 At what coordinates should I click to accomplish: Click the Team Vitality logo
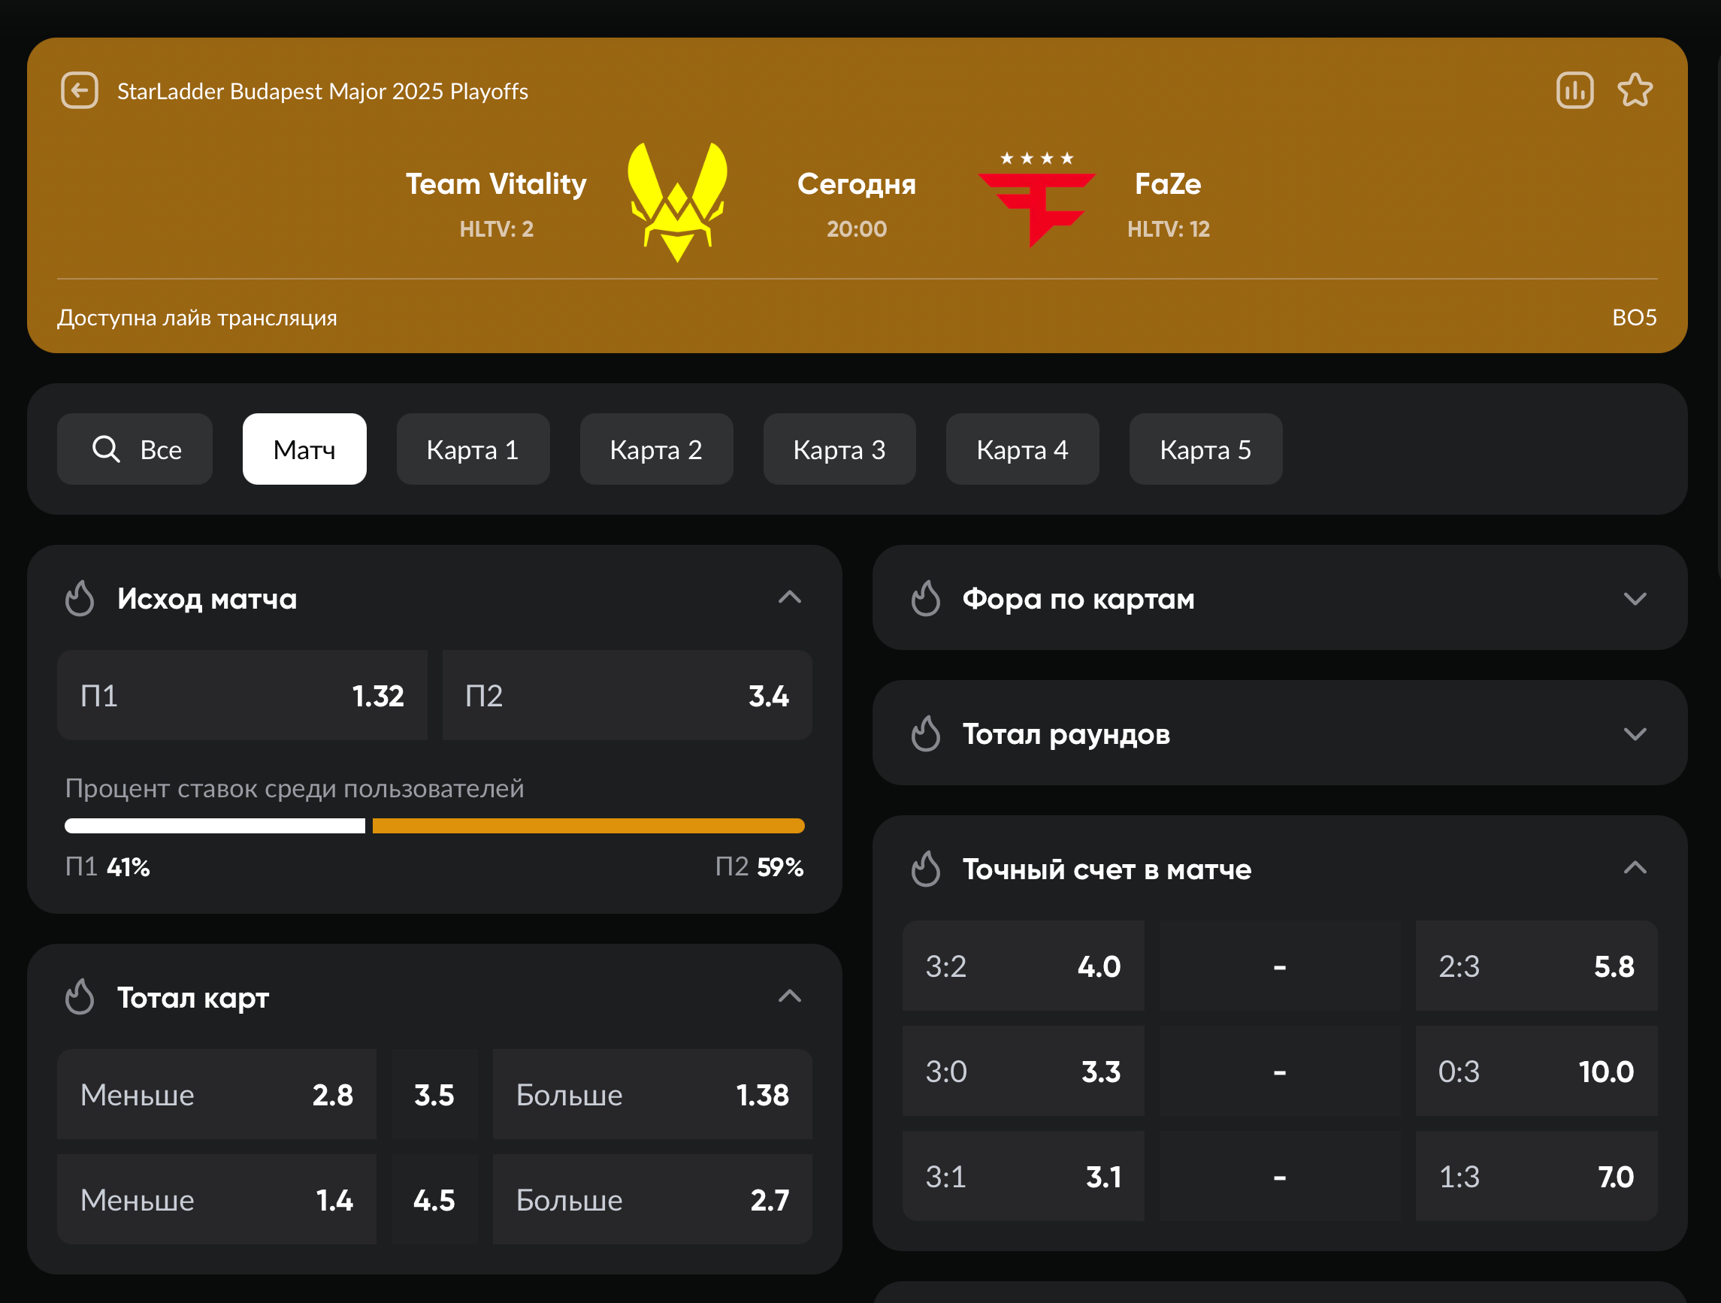(677, 202)
